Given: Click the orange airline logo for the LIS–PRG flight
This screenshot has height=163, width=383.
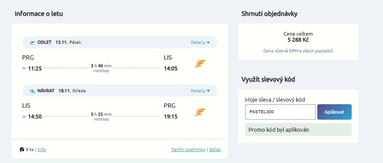Looking at the screenshot, I should tap(200, 112).
